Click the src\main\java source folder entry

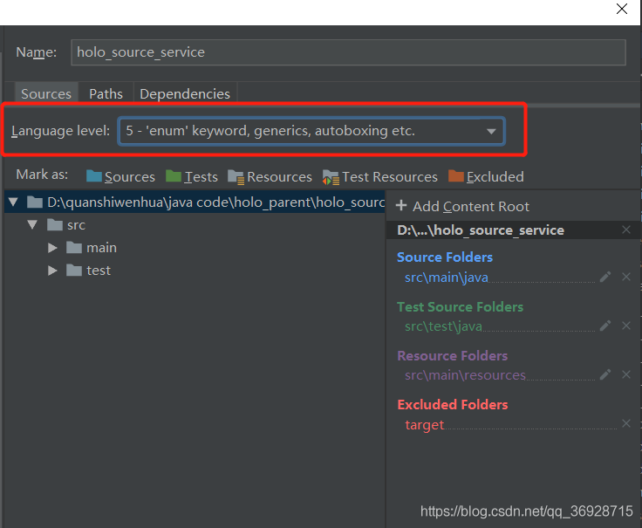[x=447, y=278]
